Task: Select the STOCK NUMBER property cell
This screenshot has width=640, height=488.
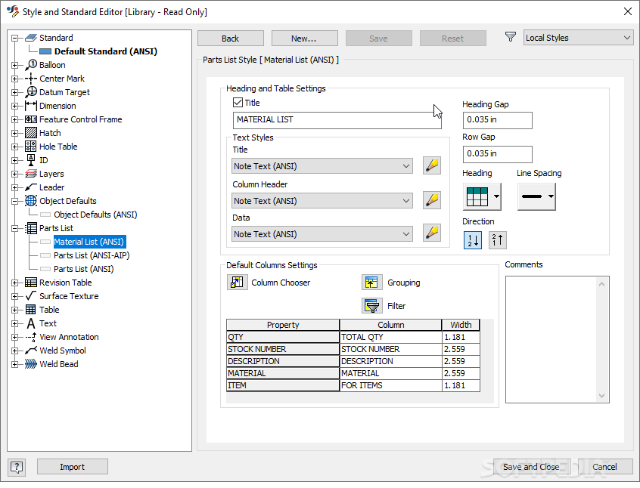Action: pyautogui.click(x=283, y=350)
